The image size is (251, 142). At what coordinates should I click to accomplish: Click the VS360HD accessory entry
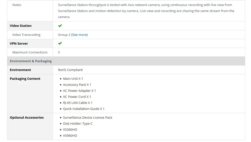click(x=70, y=130)
